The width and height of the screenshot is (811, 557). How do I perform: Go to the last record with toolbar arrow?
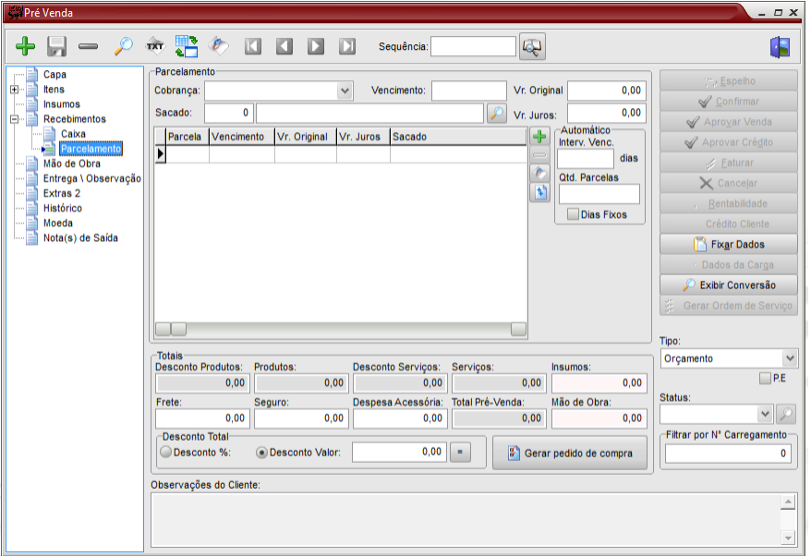pos(347,46)
